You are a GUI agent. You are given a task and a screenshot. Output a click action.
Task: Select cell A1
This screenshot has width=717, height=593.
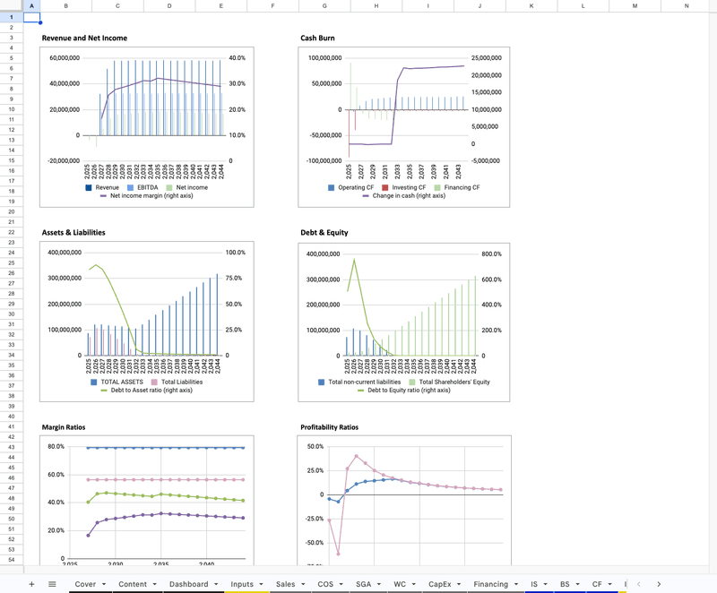pos(31,17)
